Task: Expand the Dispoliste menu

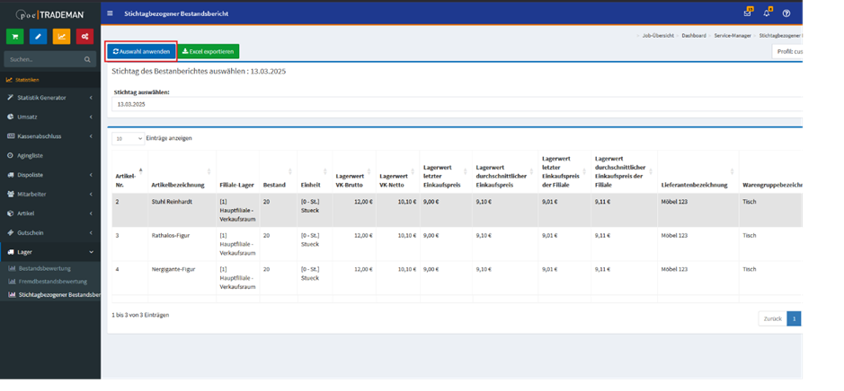Action: tap(50, 175)
